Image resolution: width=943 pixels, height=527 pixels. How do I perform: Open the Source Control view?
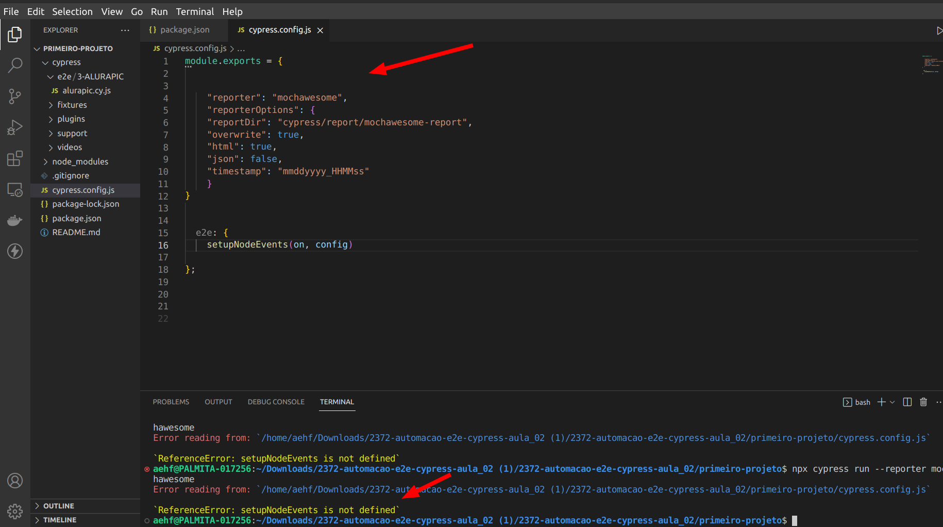(15, 96)
